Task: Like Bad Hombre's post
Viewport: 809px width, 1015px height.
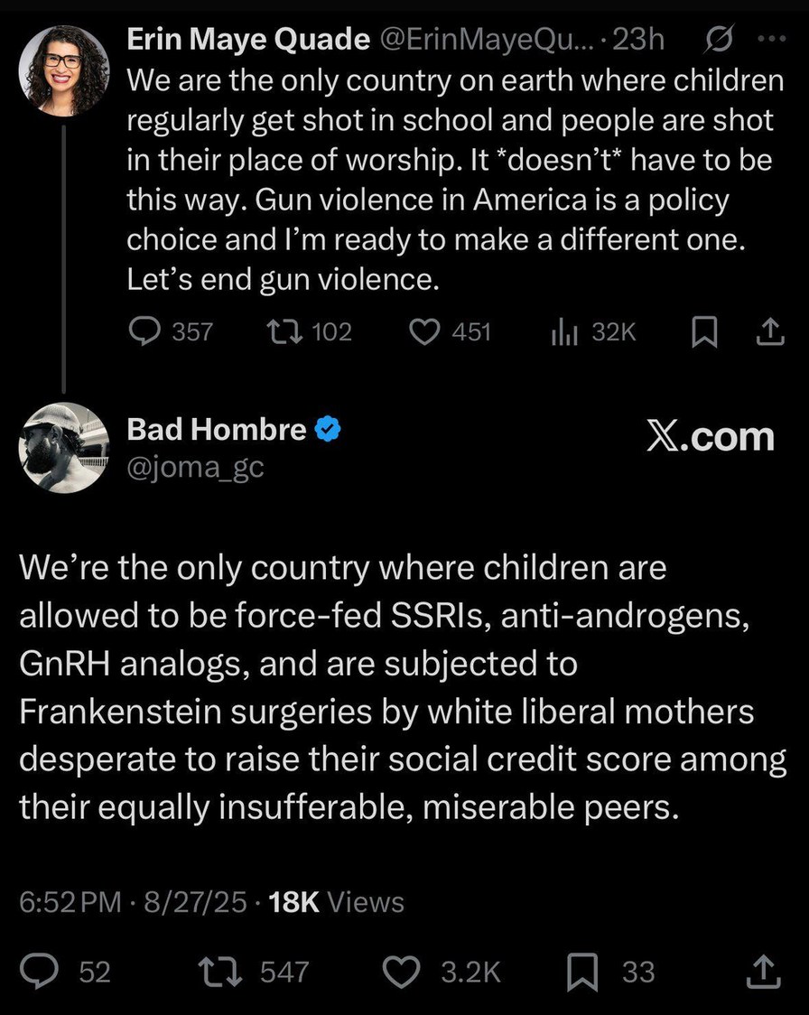Action: point(403,972)
